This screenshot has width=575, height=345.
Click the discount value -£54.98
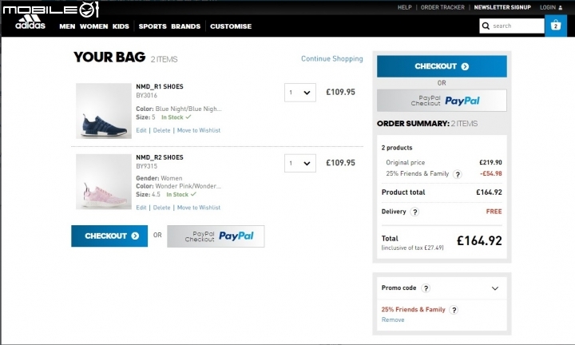click(491, 174)
